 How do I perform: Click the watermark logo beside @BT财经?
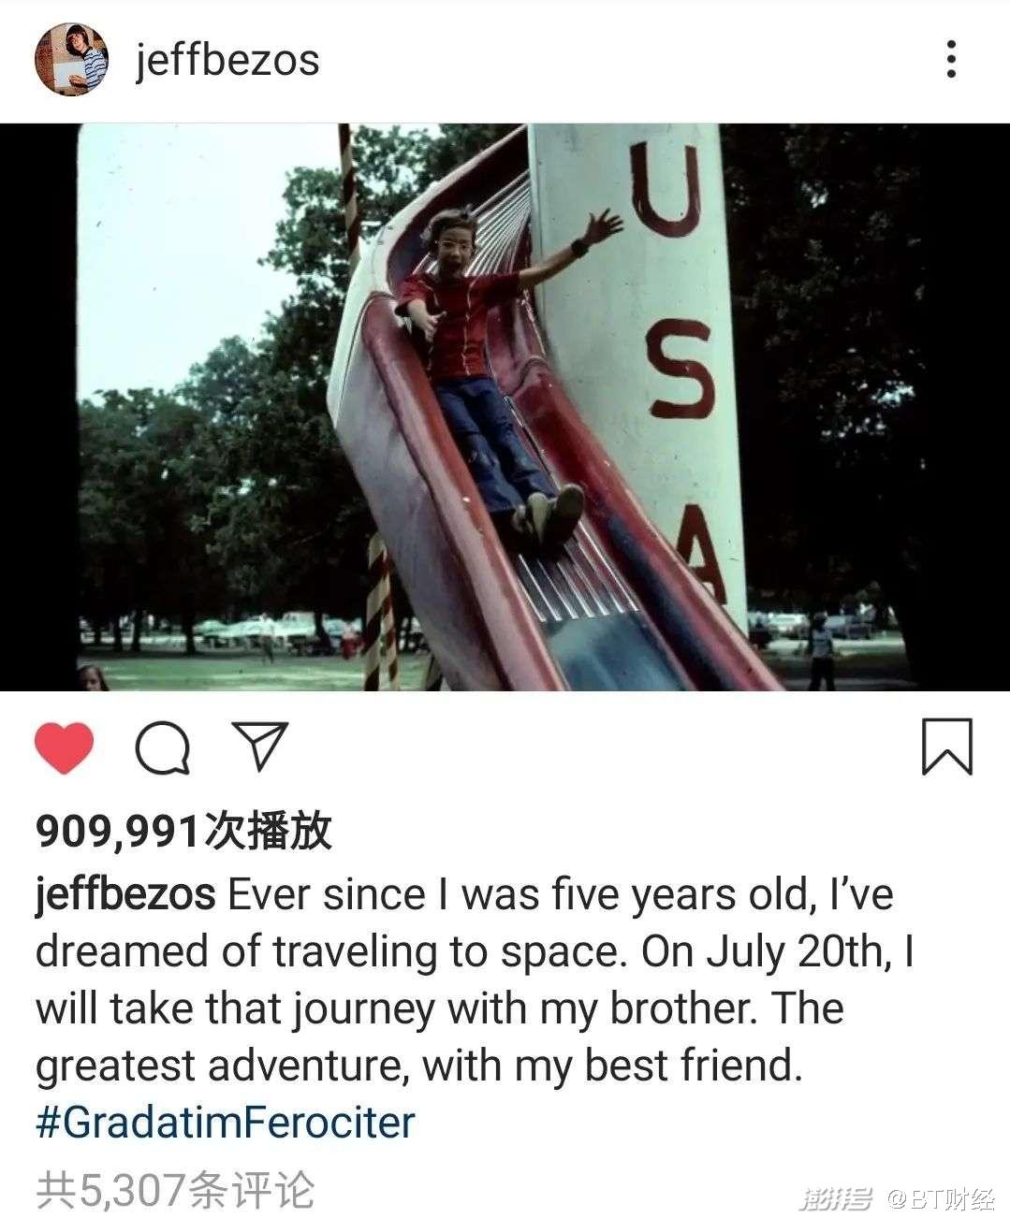835,1197
